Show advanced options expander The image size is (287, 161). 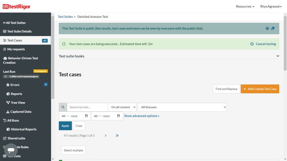coord(142,116)
